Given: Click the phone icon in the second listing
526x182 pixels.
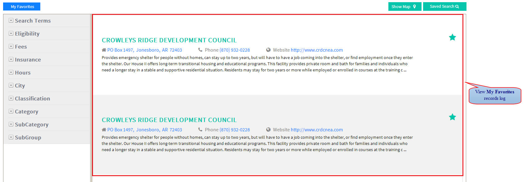Looking at the screenshot, I should [x=200, y=129].
